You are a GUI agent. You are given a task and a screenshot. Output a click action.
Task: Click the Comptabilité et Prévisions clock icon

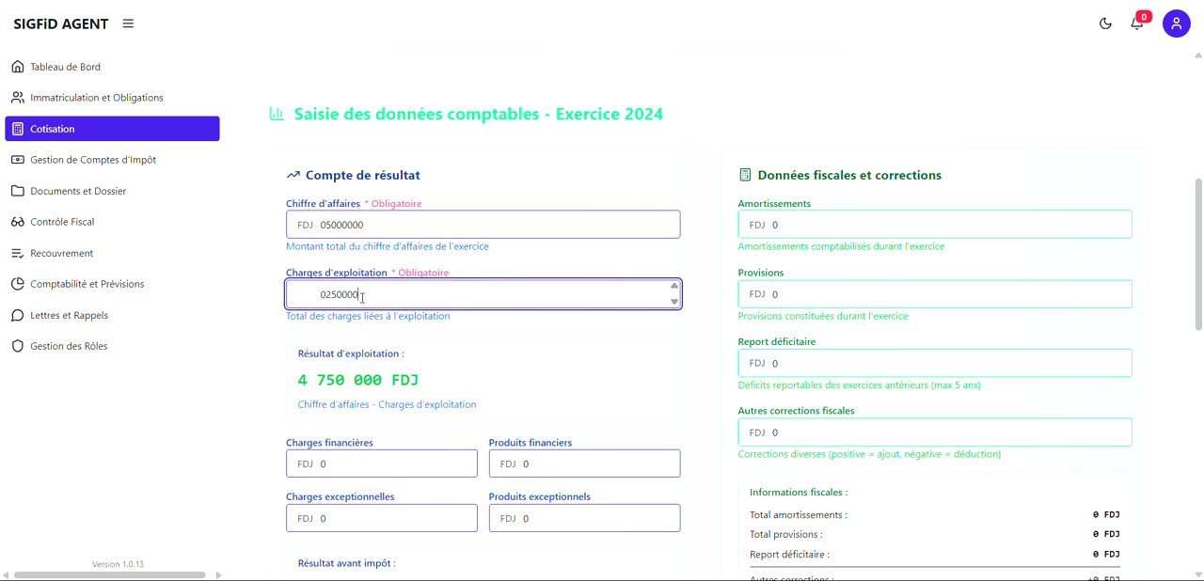point(17,284)
